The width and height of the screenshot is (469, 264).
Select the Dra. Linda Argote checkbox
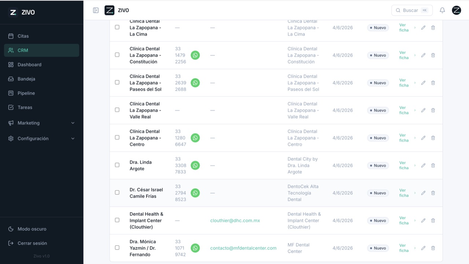117,165
